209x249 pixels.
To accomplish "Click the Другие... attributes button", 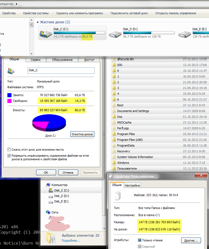I will [x=191, y=241].
